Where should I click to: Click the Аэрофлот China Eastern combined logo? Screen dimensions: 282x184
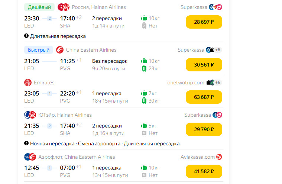pyautogui.click(x=30, y=157)
